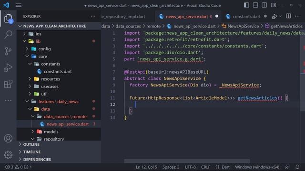Open Ln 12, Col 5 go-to-line indicator

pyautogui.click(x=146, y=167)
